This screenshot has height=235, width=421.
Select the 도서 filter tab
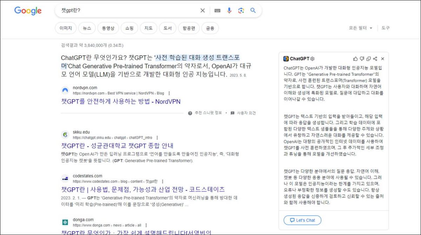point(167,28)
